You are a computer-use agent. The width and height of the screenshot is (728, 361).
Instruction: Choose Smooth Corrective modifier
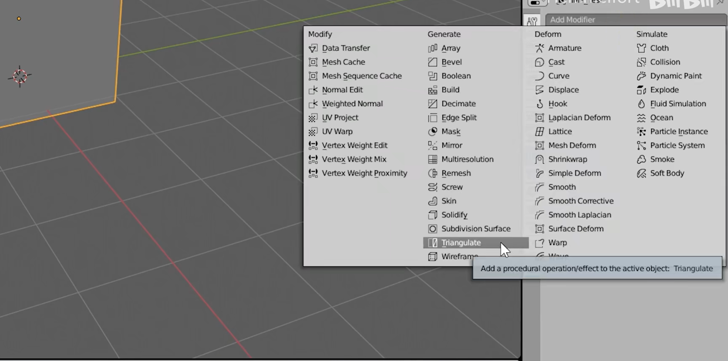click(x=581, y=201)
